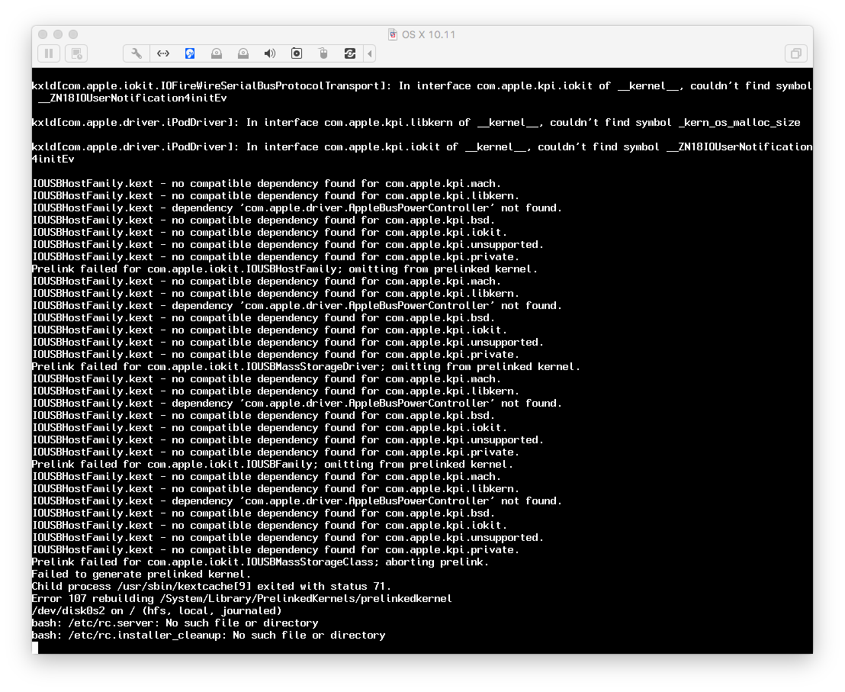Click the CD/DVD drive icon beside hard disk
Viewport: 845px width, 692px height.
pyautogui.click(x=217, y=53)
